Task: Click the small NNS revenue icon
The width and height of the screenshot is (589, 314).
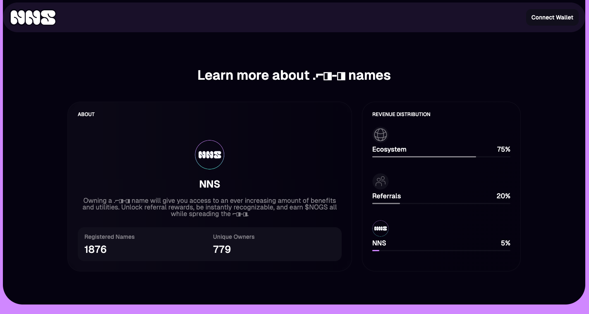Action: pyautogui.click(x=380, y=228)
